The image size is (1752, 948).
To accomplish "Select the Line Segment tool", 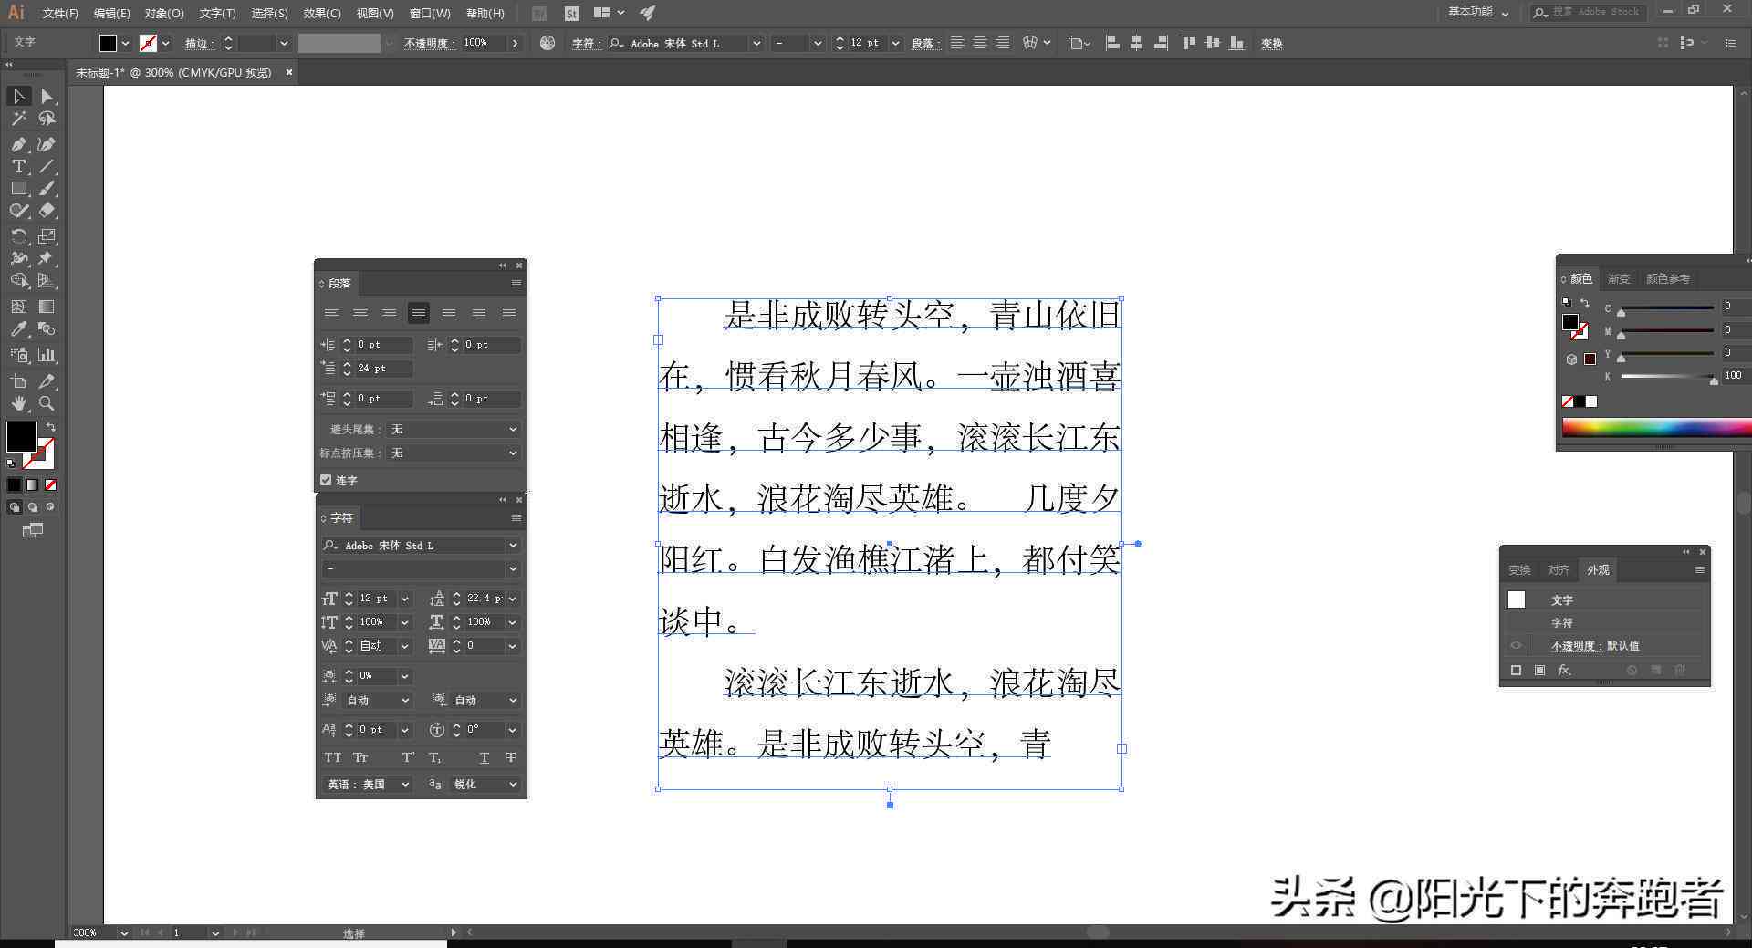I will pos(47,166).
